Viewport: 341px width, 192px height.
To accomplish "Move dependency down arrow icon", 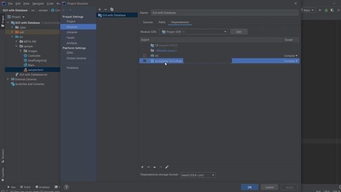I will (x=161, y=167).
